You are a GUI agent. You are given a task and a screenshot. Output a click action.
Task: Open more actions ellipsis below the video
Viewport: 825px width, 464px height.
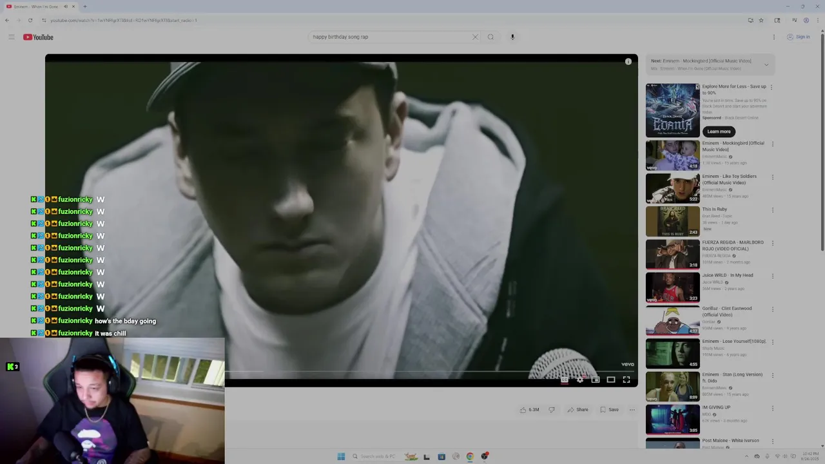click(x=632, y=410)
